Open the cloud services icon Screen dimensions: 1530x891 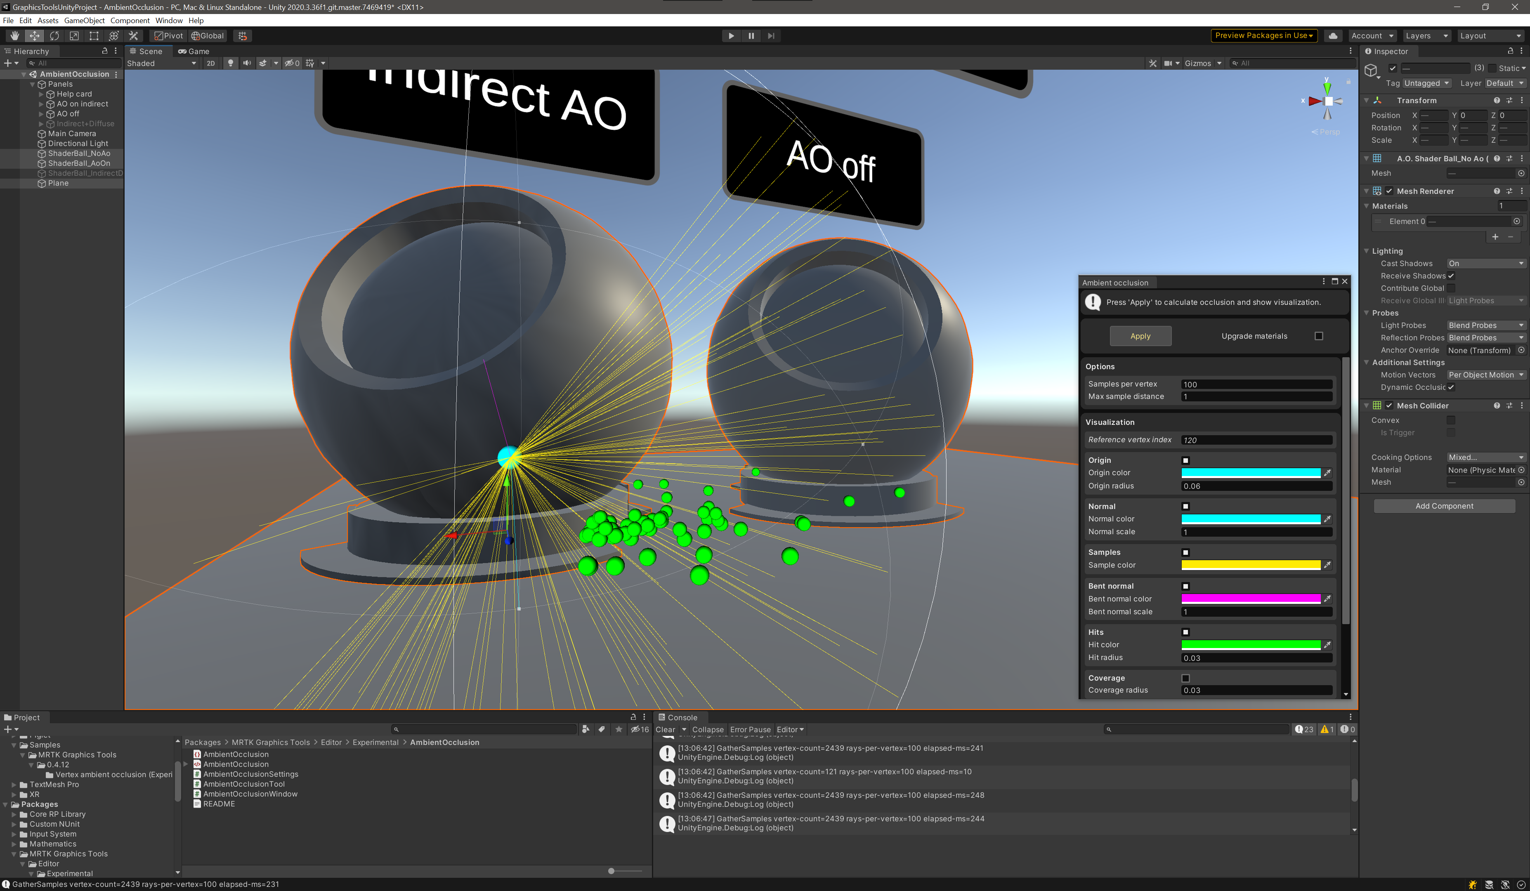(1333, 36)
